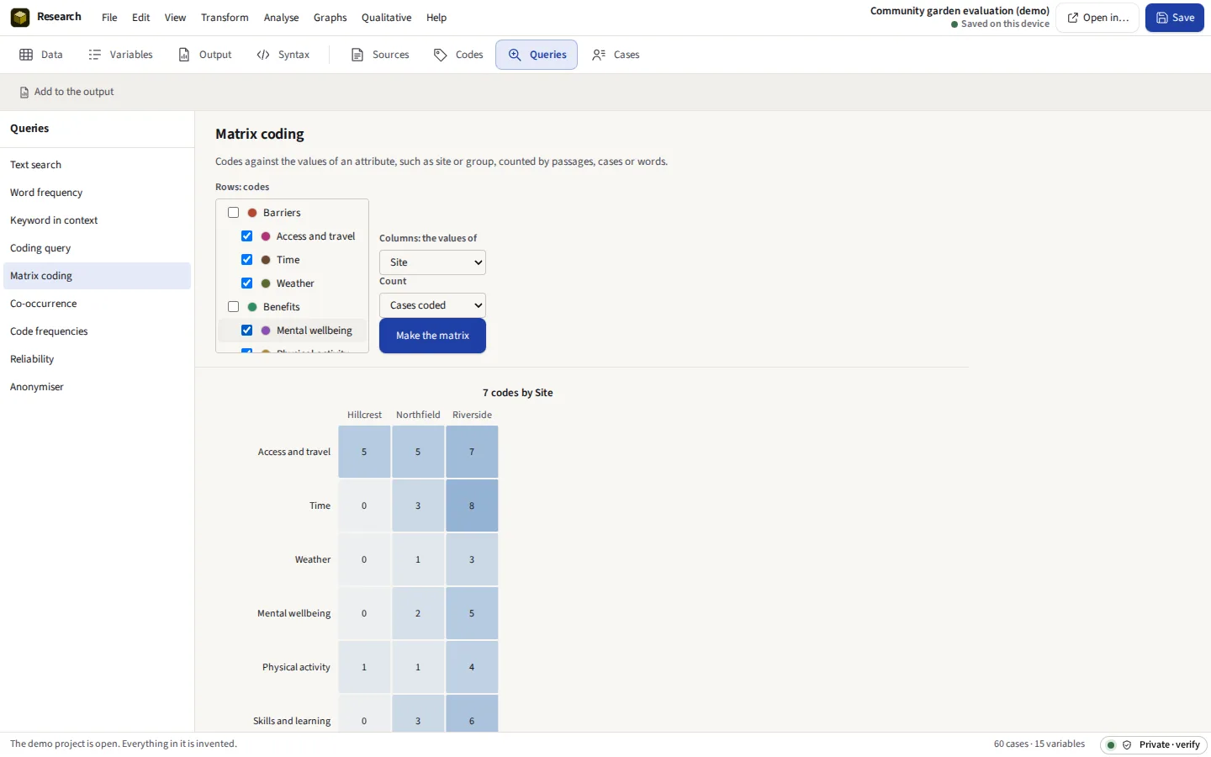The image size is (1211, 757).
Task: Open the Qualitative menu
Action: pos(386,18)
